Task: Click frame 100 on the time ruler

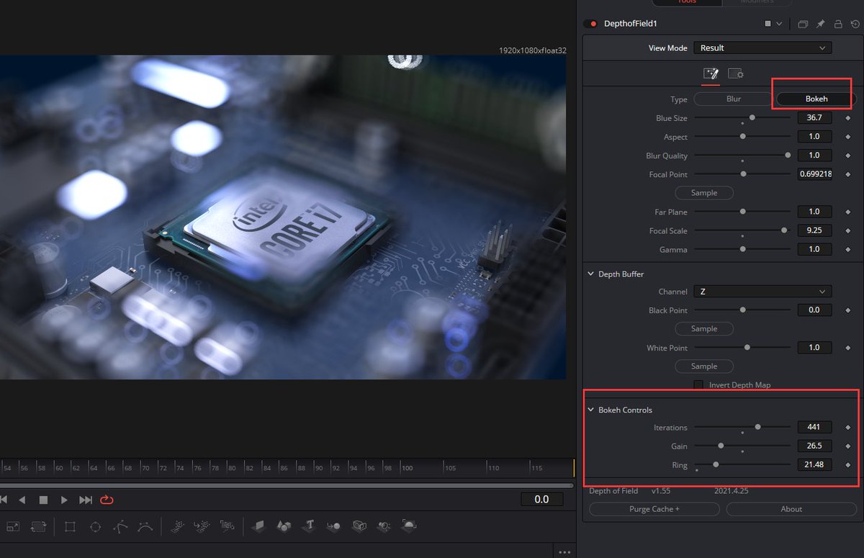Action: (x=408, y=468)
